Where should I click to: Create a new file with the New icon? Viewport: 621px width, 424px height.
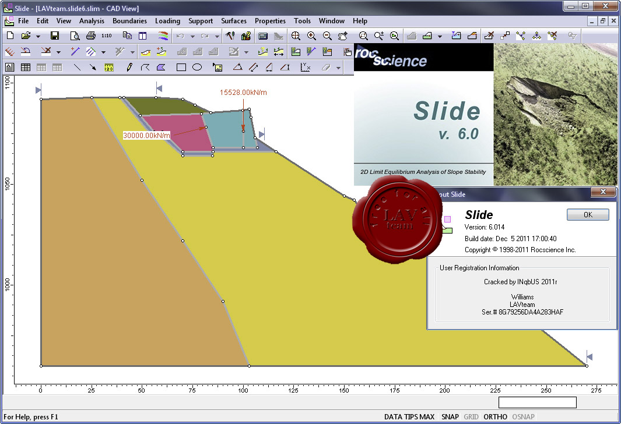tap(10, 36)
